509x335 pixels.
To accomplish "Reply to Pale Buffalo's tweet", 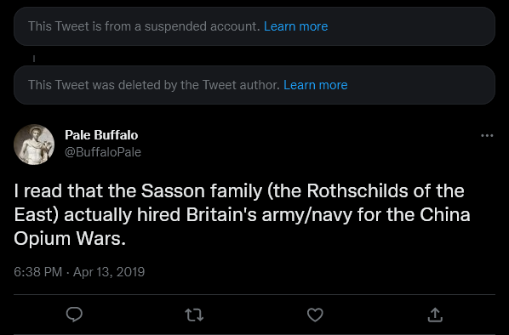I will coord(74,315).
